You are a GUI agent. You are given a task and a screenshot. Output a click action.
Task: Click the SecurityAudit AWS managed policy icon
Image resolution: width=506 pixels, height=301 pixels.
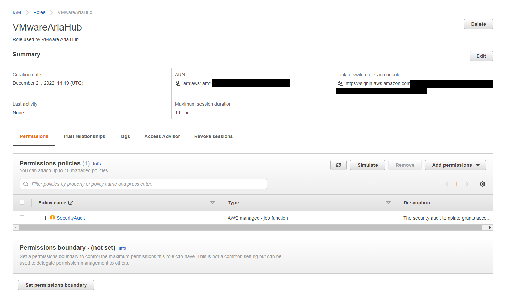(52, 217)
